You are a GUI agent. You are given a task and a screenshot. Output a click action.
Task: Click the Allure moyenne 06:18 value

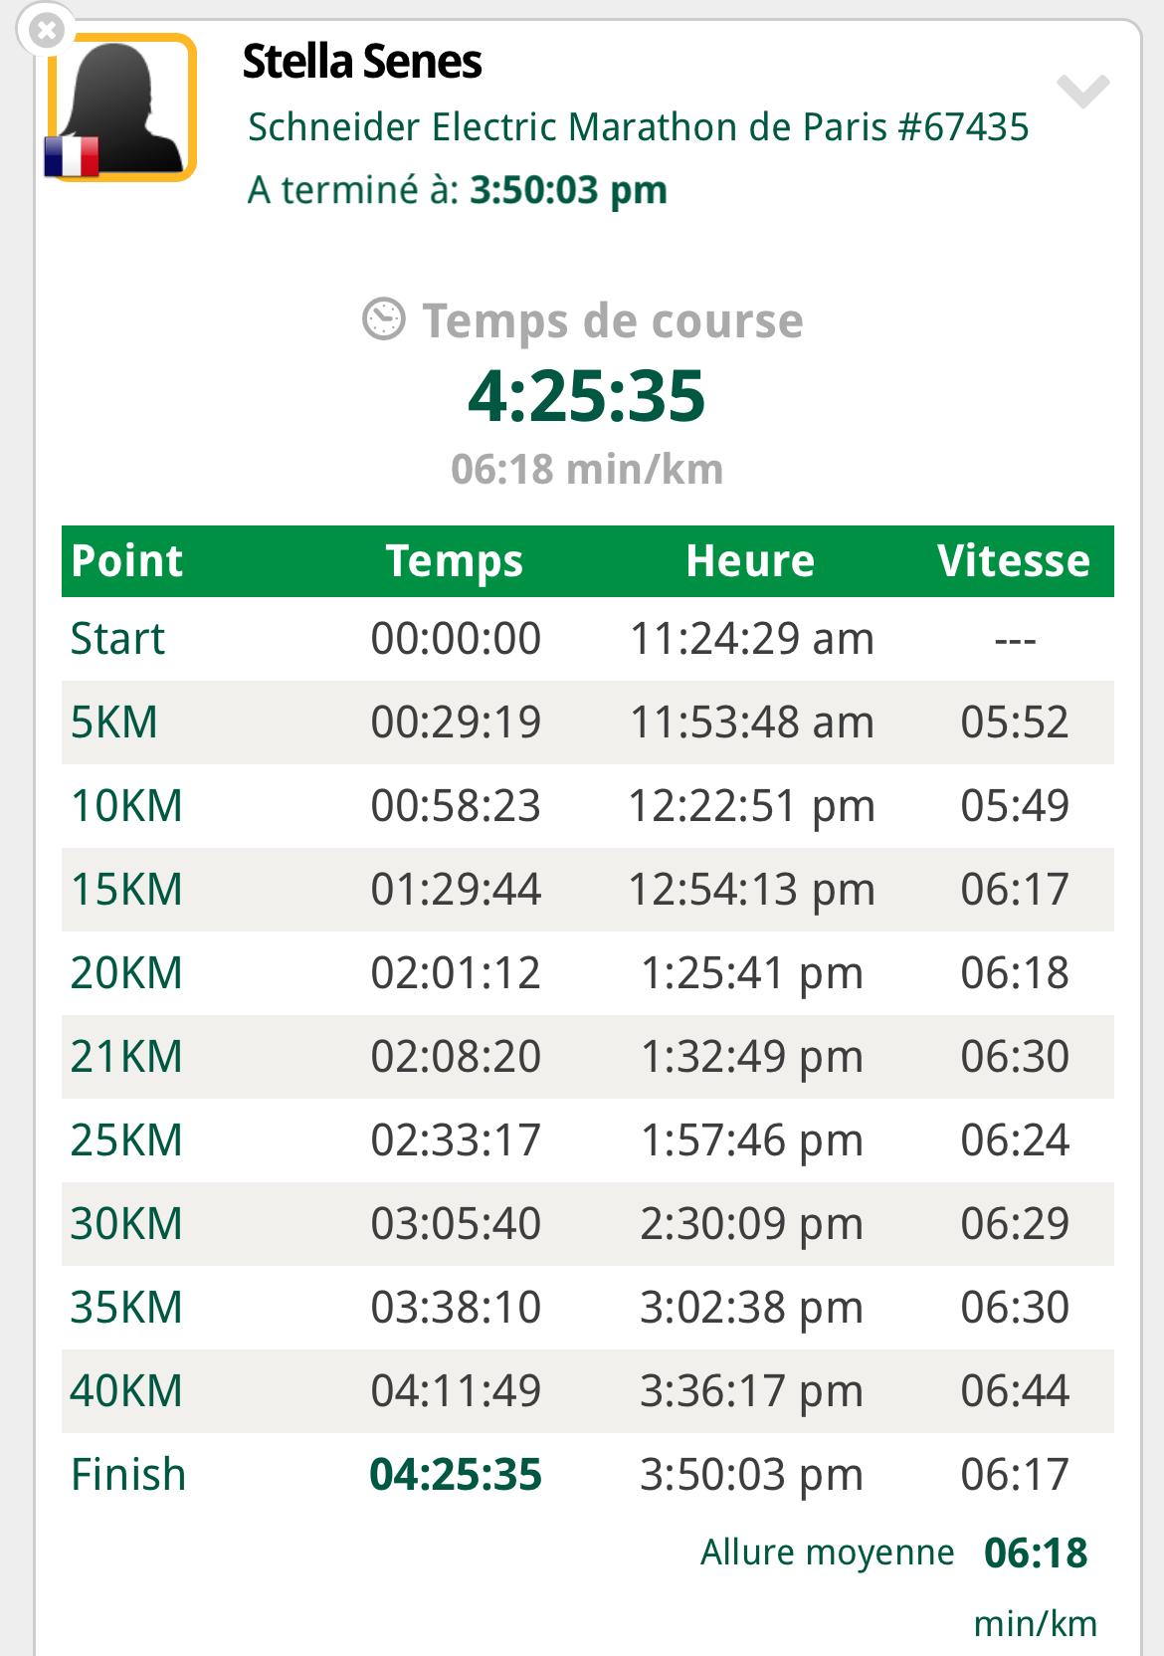click(x=1036, y=1553)
